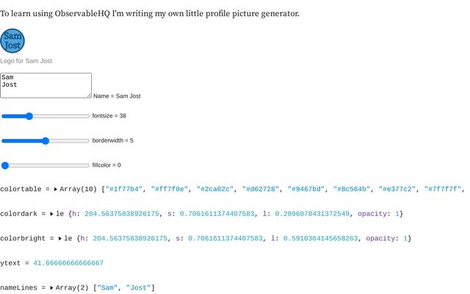Click the "#ff7f0e" color string
The height and width of the screenshot is (294, 470).
170,190
